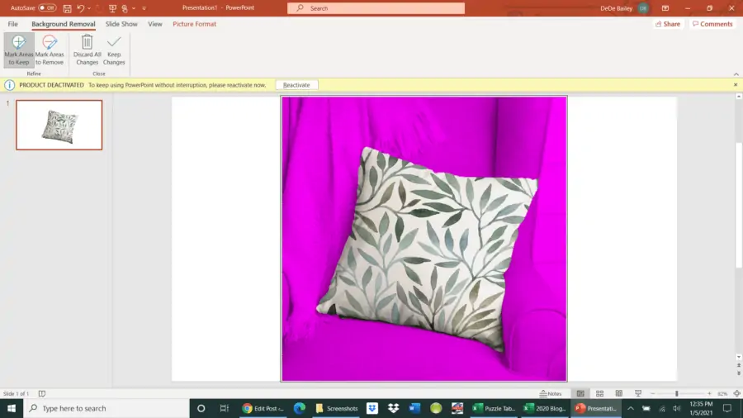The image size is (743, 418).
Task: Click the accessibility/spell check icon in status bar
Action: click(42, 393)
